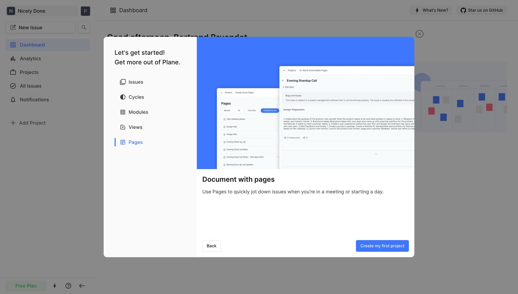This screenshot has height=294, width=518.
Task: Dismiss the banner using the circular X
Action: coord(419,34)
